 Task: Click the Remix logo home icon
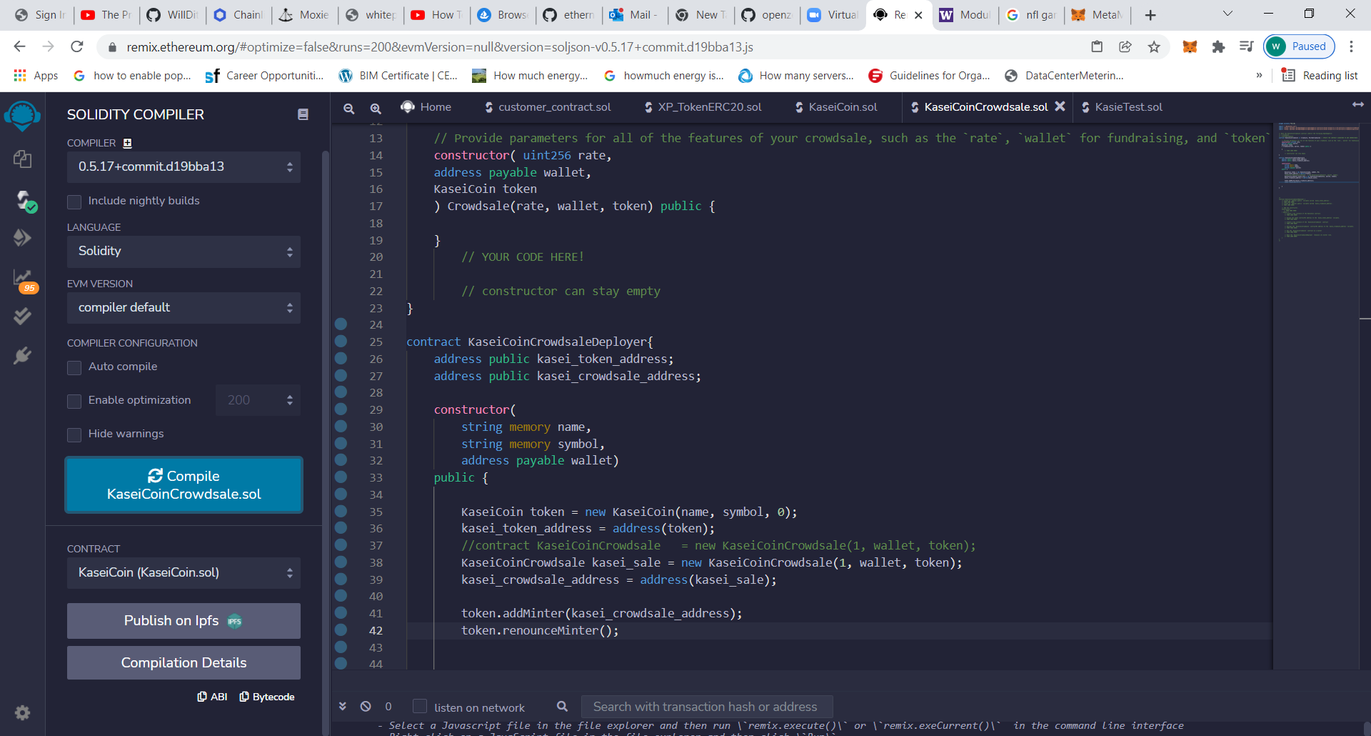(22, 115)
